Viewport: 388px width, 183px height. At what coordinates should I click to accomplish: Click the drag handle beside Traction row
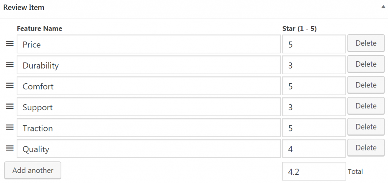point(9,127)
